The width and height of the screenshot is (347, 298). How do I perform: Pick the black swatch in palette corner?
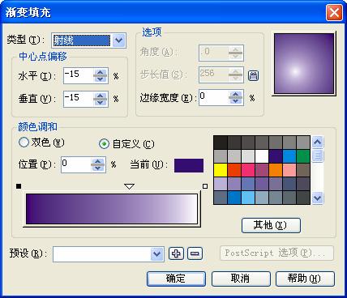coord(221,143)
